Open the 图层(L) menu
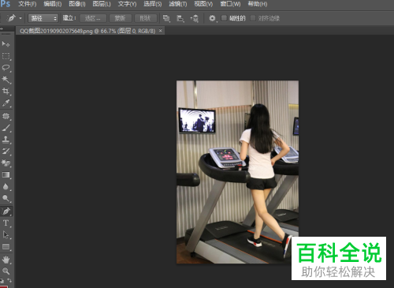 [102, 4]
